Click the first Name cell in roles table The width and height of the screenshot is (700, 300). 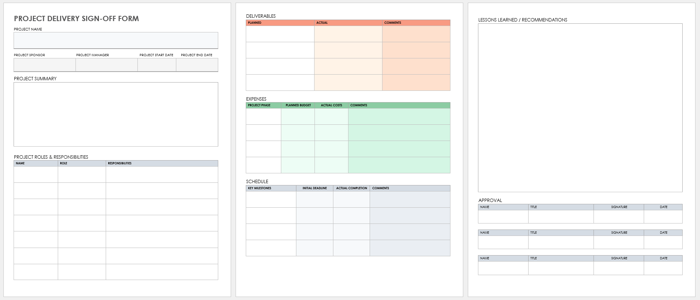[36, 174]
